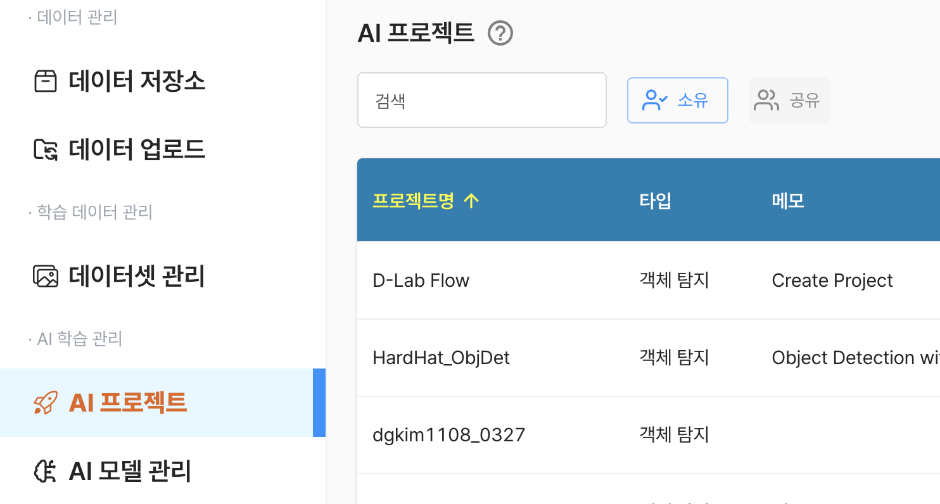Click the AI project rocket icon
The width and height of the screenshot is (940, 504).
click(x=46, y=403)
